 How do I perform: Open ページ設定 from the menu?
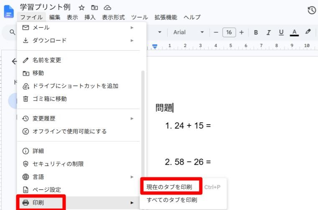79,190
